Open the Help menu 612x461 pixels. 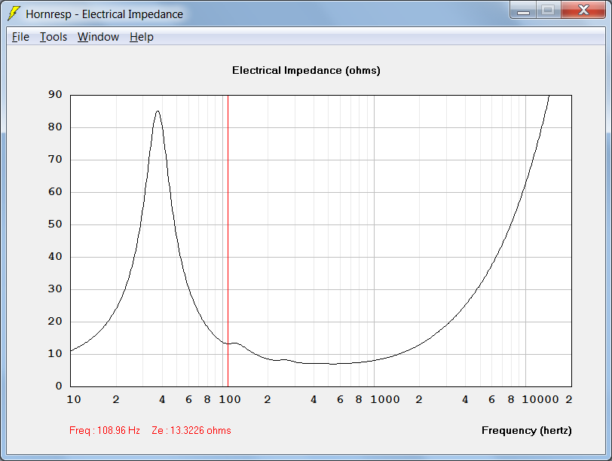point(141,37)
